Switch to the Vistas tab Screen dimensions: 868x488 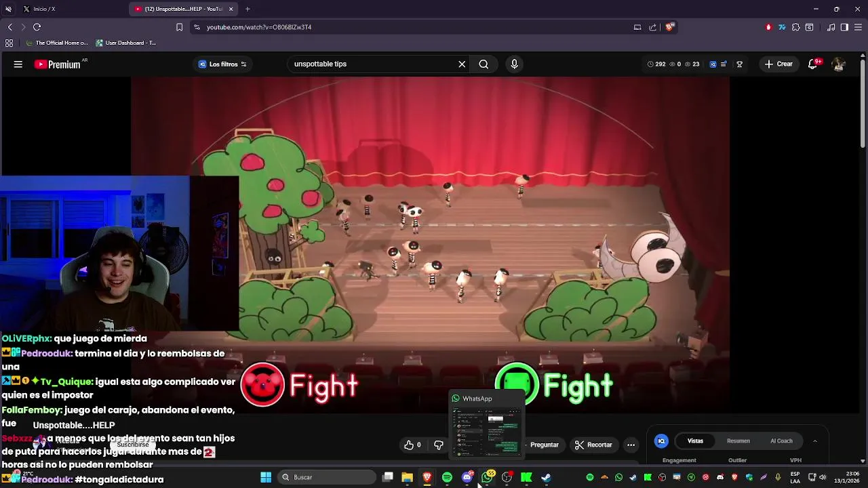pyautogui.click(x=695, y=441)
